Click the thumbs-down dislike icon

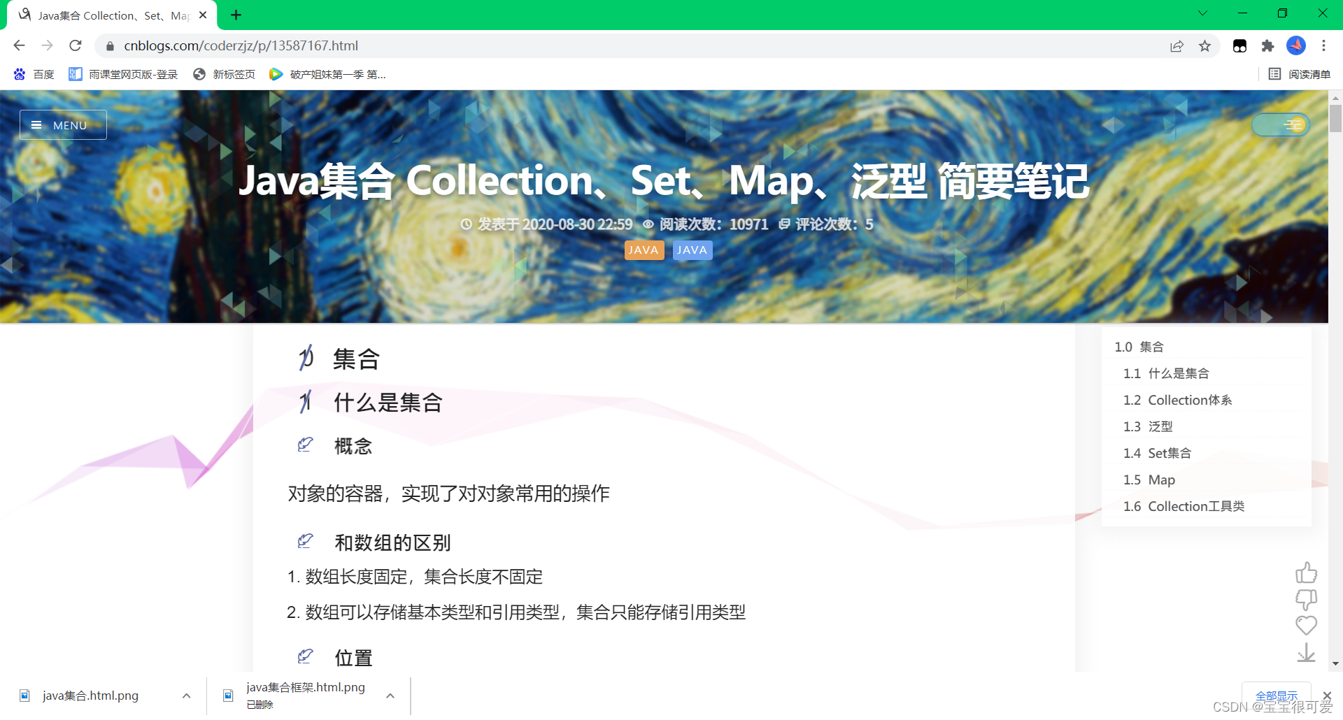click(x=1306, y=599)
